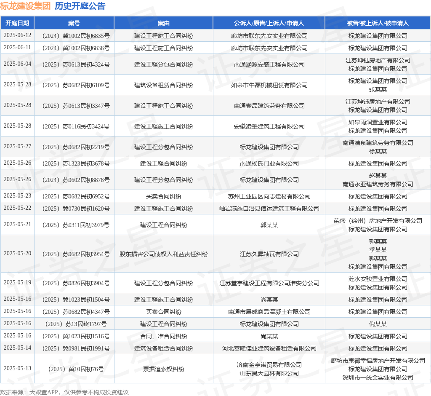Click plaintiff 山东昊天园林有限公司
The height and width of the screenshot is (396, 431).
tap(269, 373)
